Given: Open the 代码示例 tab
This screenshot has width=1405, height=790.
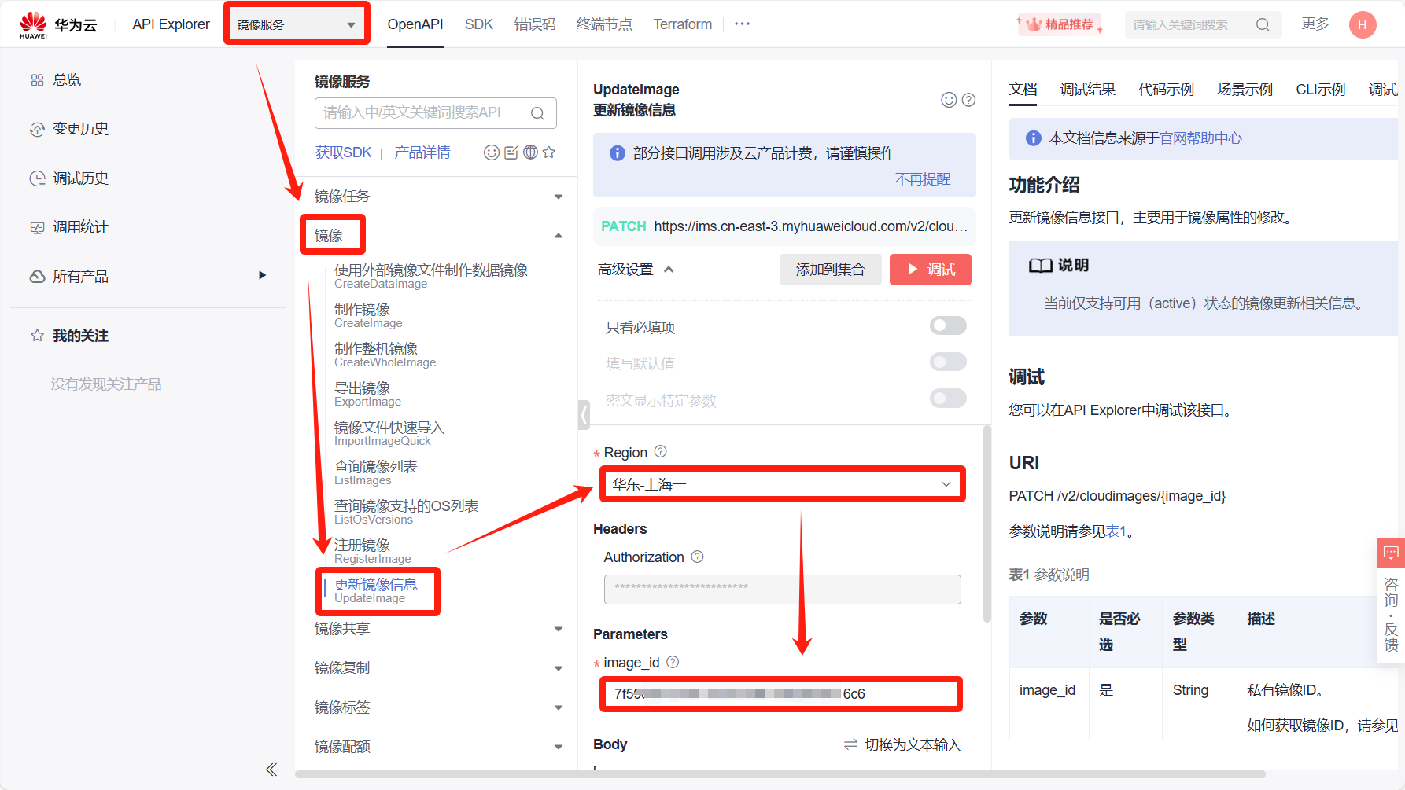Looking at the screenshot, I should pos(1166,90).
